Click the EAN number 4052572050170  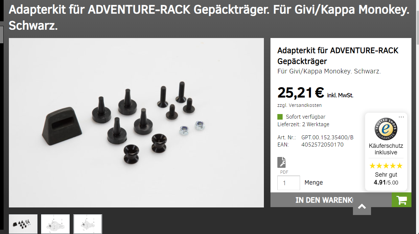tap(322, 145)
